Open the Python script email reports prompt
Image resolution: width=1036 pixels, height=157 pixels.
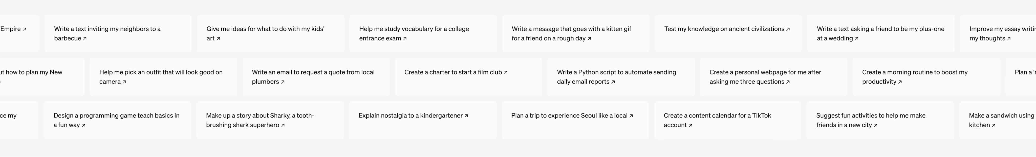click(621, 77)
